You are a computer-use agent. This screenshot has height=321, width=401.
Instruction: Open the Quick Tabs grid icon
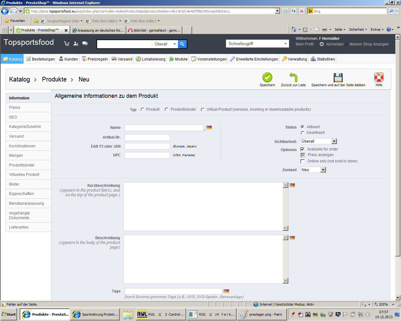tap(4, 30)
